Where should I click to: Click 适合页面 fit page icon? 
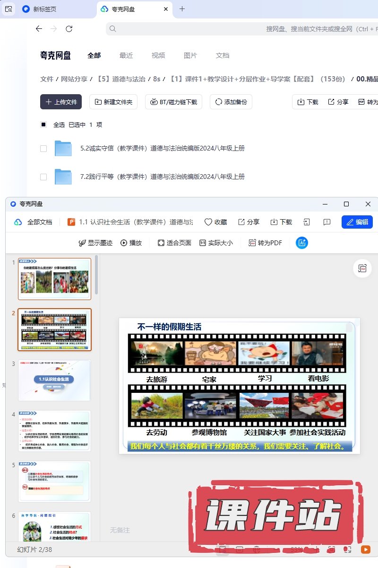pyautogui.click(x=161, y=243)
